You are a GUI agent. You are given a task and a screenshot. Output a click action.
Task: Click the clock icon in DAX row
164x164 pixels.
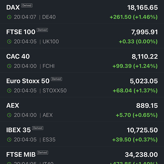(x=9, y=17)
